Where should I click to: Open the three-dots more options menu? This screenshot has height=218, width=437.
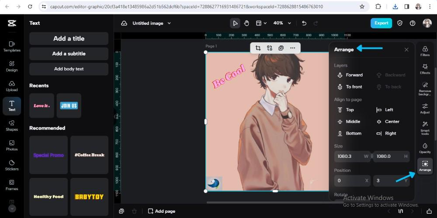pos(293,48)
